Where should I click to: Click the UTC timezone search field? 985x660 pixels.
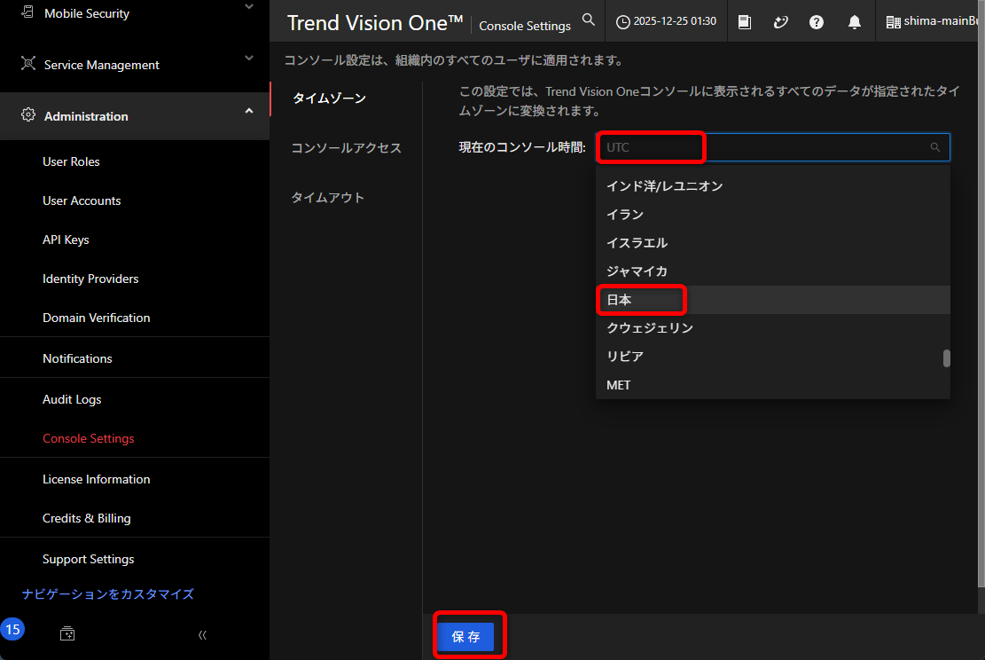click(x=773, y=147)
